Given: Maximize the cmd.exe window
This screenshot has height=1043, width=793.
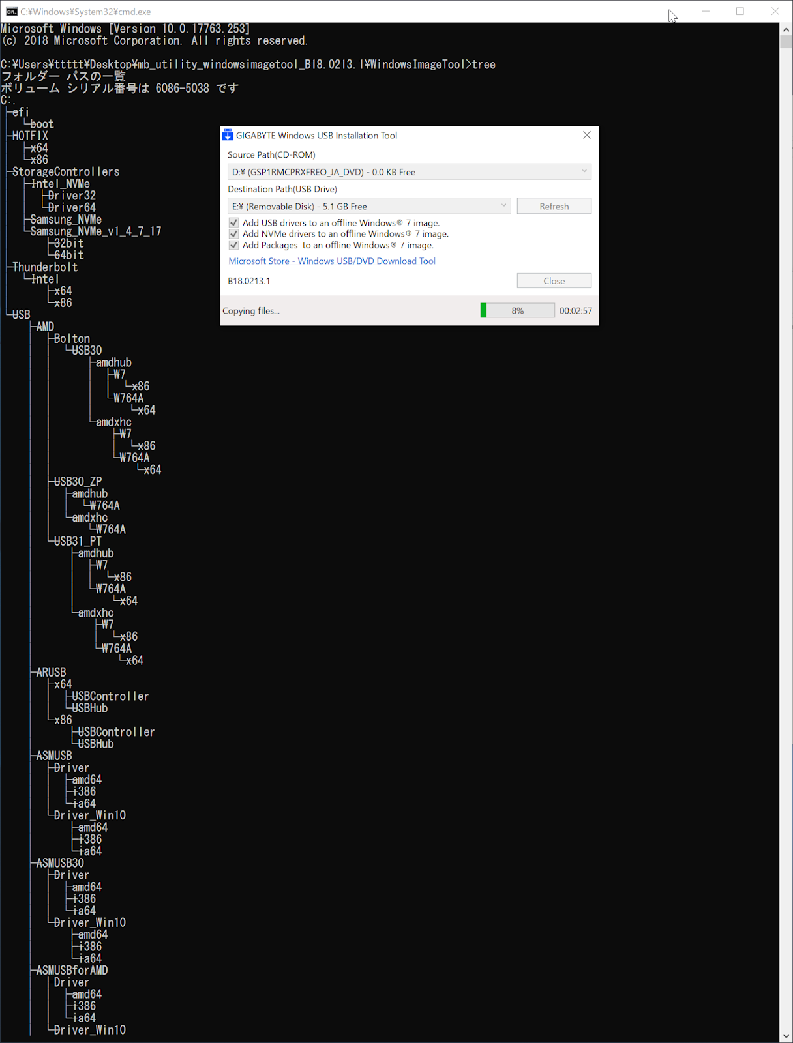Looking at the screenshot, I should 740,11.
